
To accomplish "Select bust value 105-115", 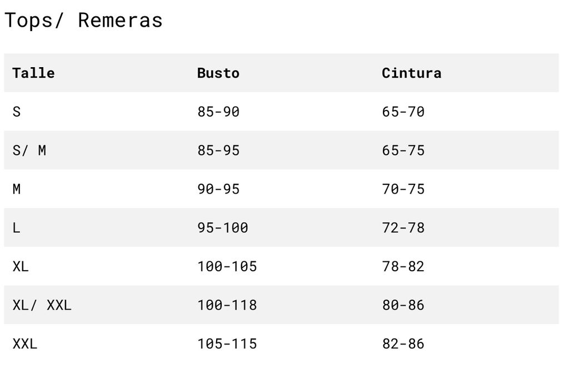I will tap(227, 344).
